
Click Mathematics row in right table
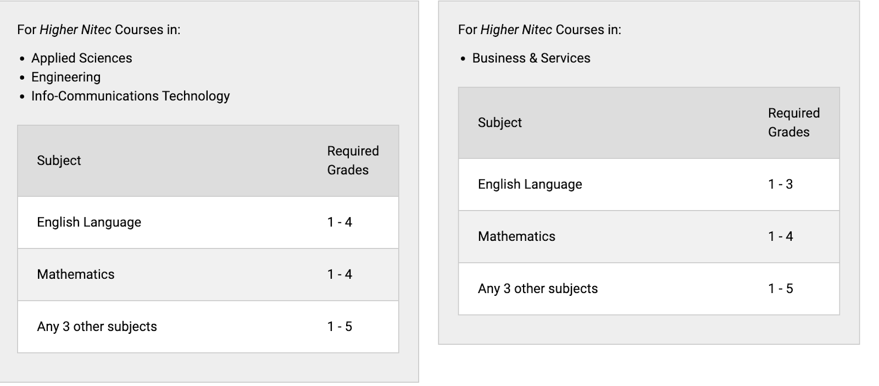tap(649, 236)
